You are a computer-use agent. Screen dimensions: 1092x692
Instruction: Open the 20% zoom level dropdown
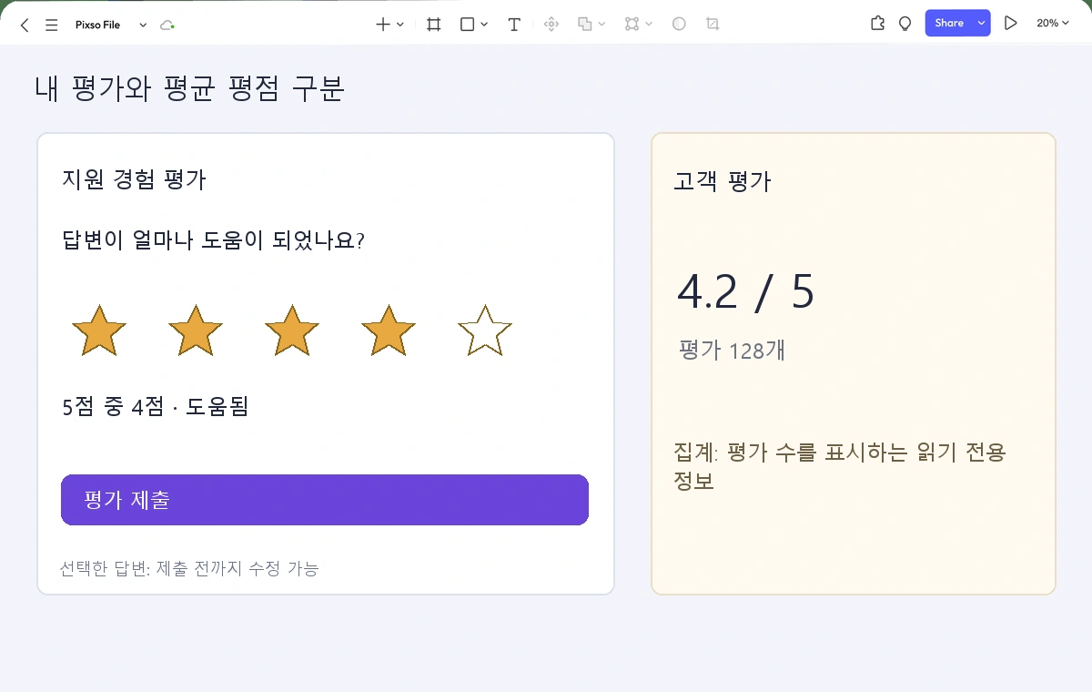tap(1053, 24)
